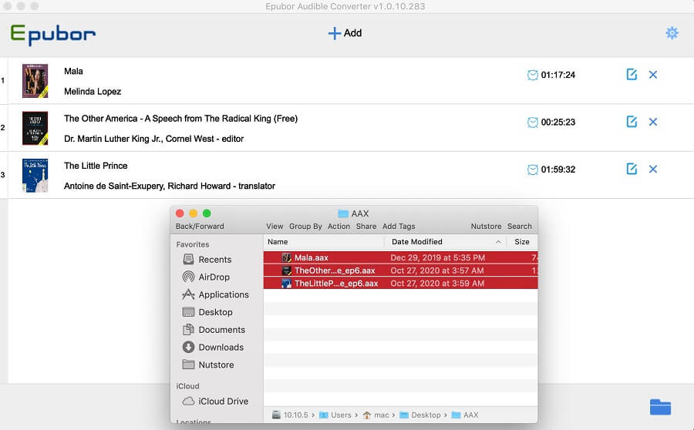The height and width of the screenshot is (430, 694).
Task: Click Share in Finder toolbar
Action: click(x=366, y=226)
